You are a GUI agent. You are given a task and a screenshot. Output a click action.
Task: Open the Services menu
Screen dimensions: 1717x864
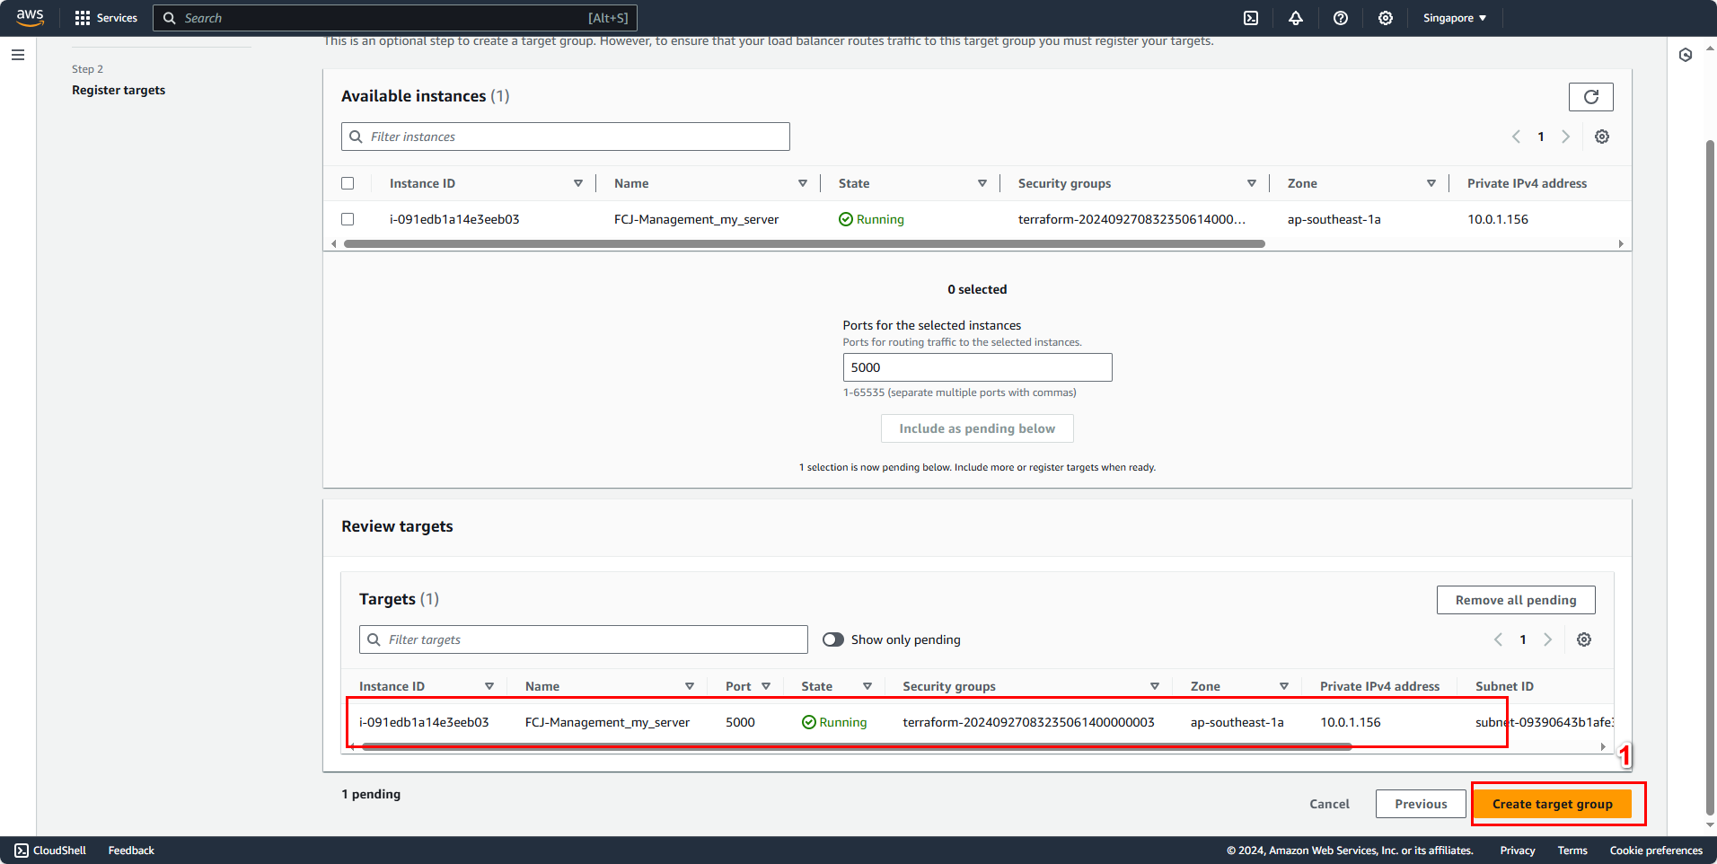106,18
